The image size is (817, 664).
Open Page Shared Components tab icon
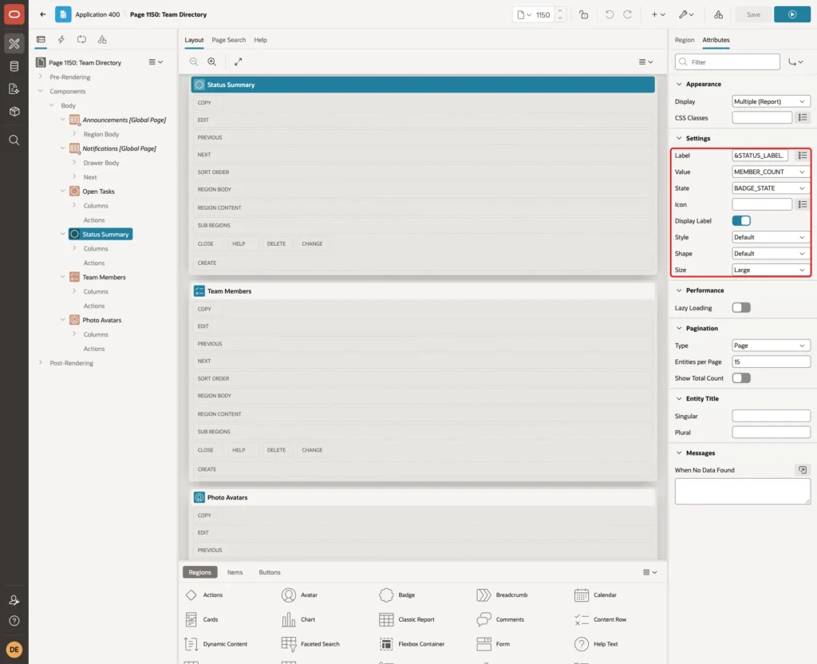pyautogui.click(x=102, y=40)
